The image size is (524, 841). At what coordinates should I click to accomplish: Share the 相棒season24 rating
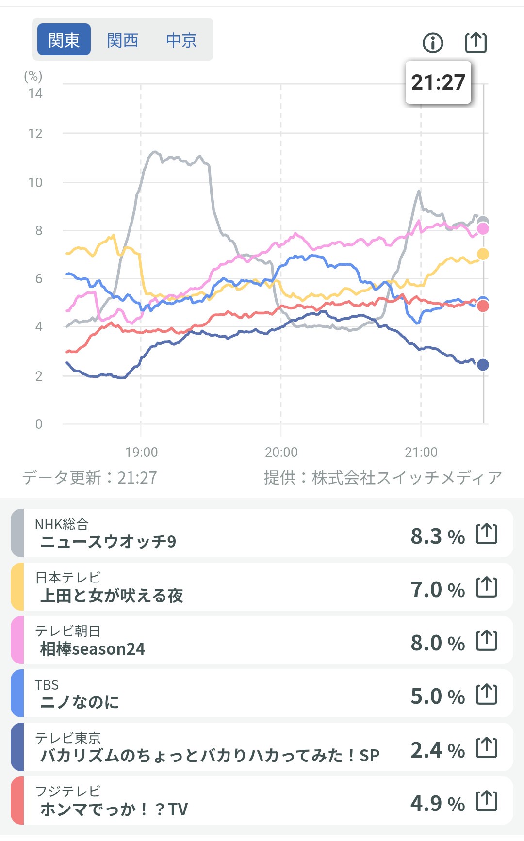[x=487, y=641]
